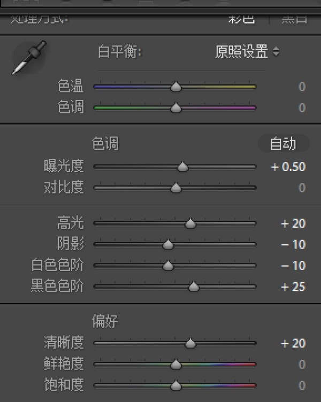The height and width of the screenshot is (402, 321).
Task: Click the 色温 slider handle
Action: coord(176,87)
